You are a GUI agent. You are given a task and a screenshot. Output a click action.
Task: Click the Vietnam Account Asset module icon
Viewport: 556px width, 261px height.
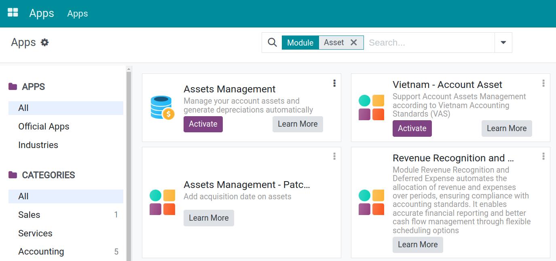coord(371,107)
